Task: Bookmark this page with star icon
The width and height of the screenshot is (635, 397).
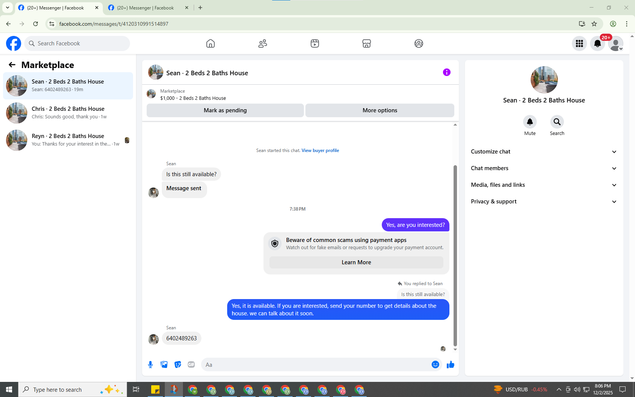Action: (594, 24)
